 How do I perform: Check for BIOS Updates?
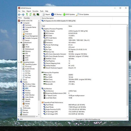[x=69, y=14]
